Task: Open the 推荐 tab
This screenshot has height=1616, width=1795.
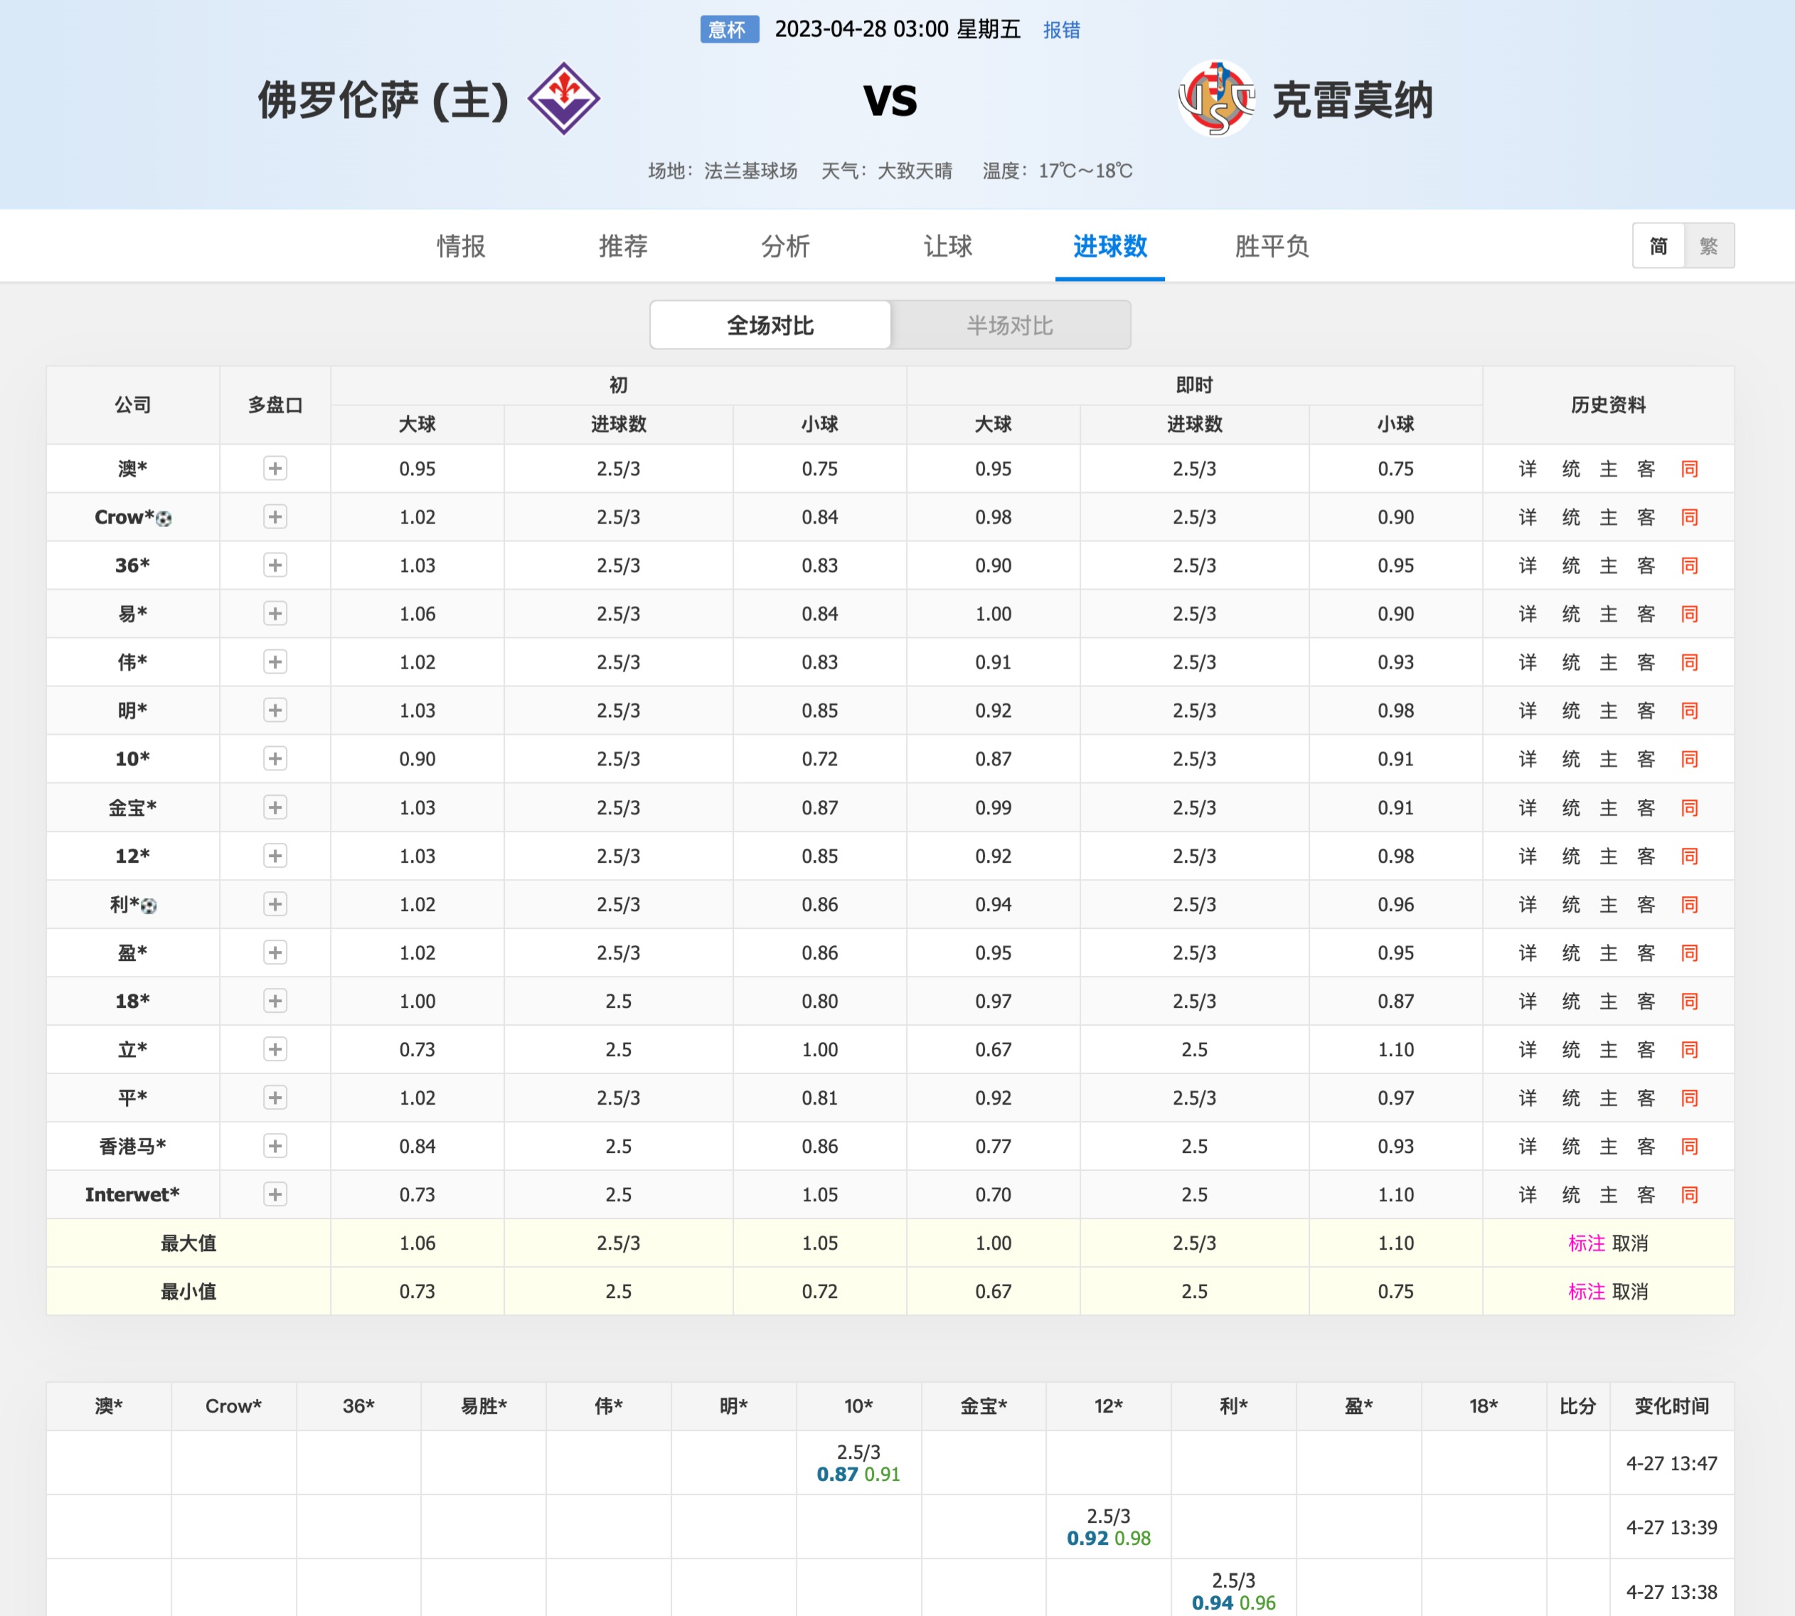Action: pyautogui.click(x=623, y=246)
